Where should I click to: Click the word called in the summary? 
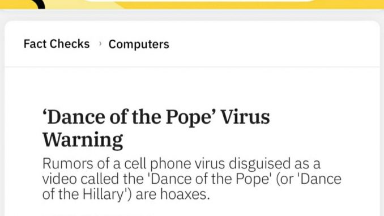(100, 179)
